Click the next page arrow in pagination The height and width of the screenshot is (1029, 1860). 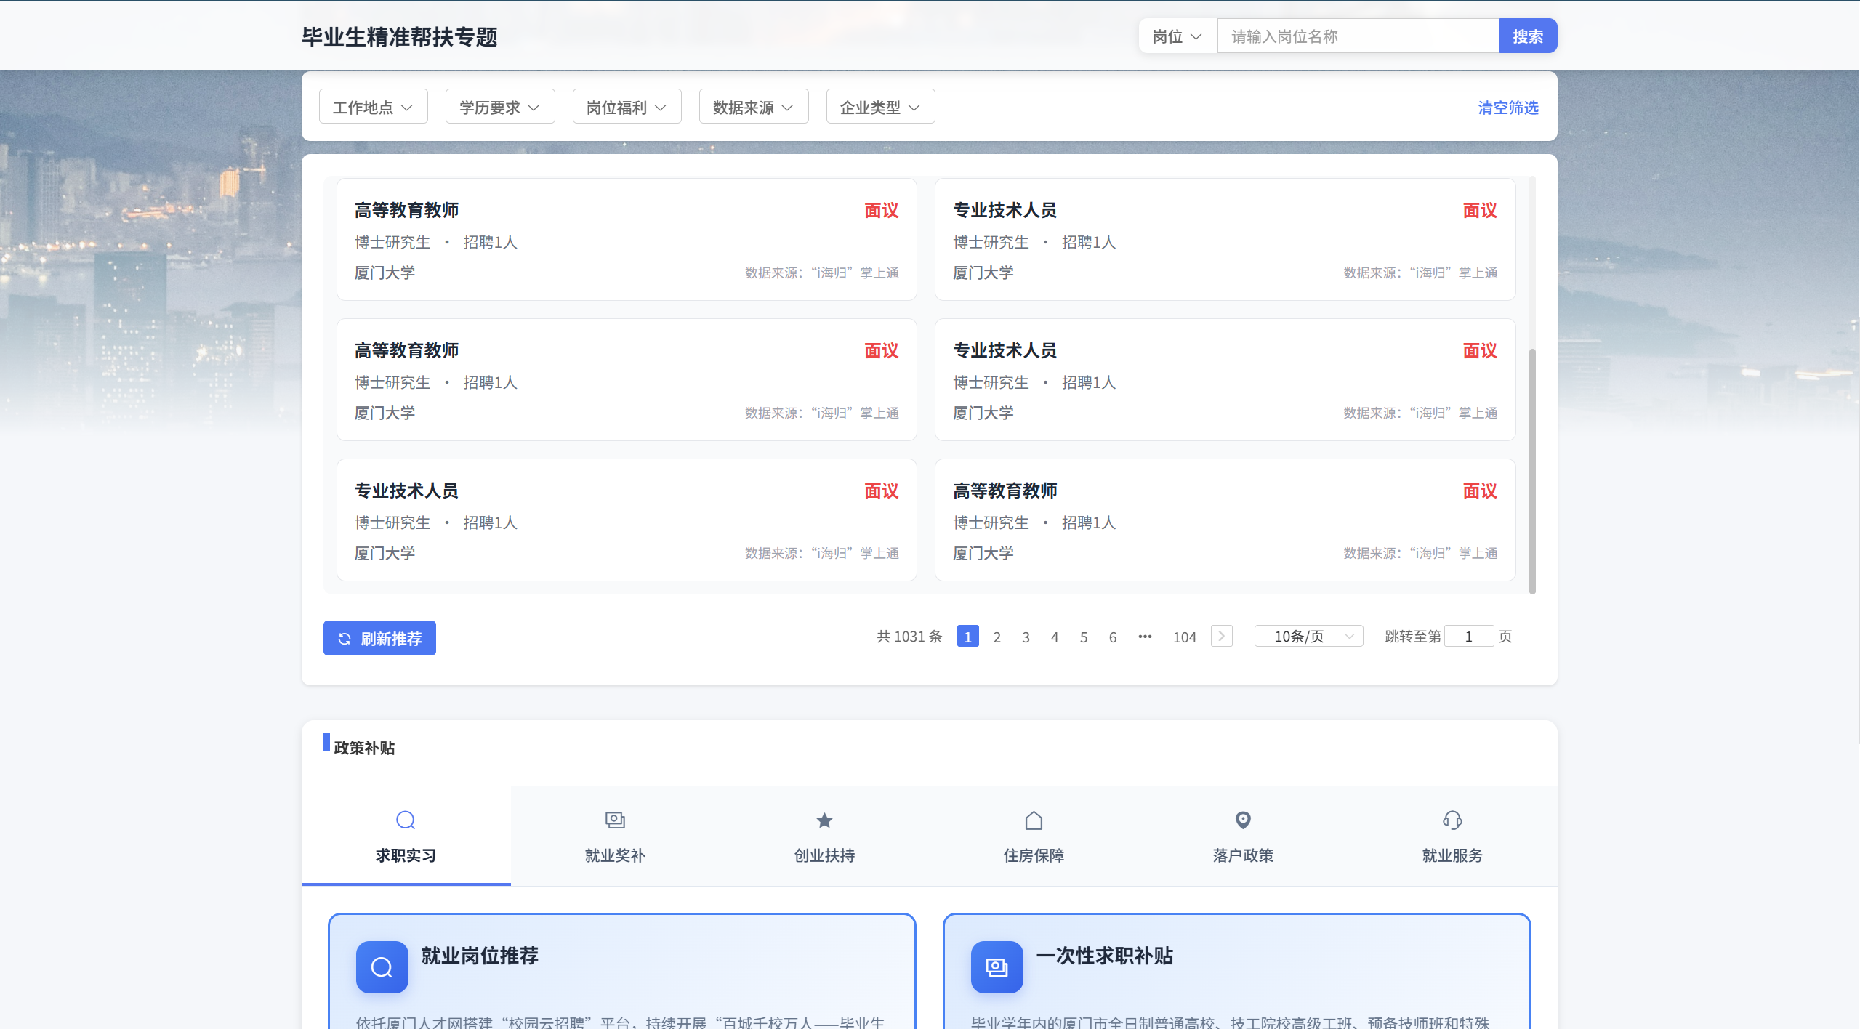pyautogui.click(x=1222, y=637)
